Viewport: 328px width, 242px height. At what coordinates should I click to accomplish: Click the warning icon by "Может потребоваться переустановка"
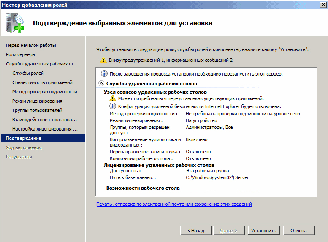pyautogui.click(x=113, y=98)
